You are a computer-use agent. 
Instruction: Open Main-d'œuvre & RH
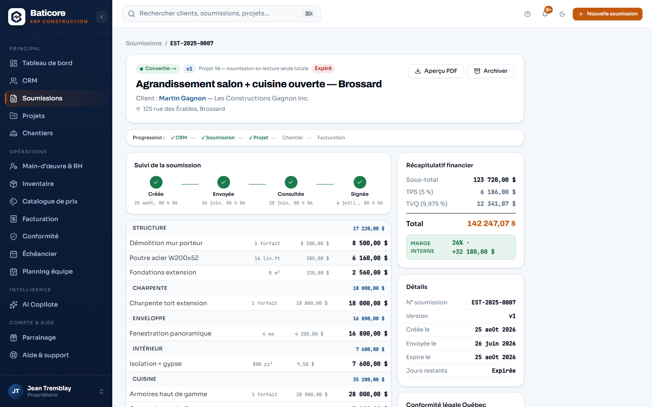tap(56, 166)
